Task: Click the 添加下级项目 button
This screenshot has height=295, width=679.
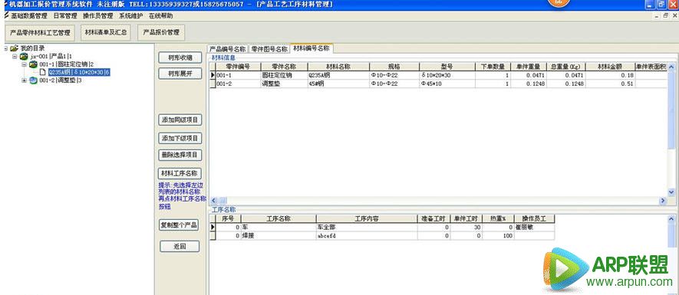Action: click(x=180, y=139)
